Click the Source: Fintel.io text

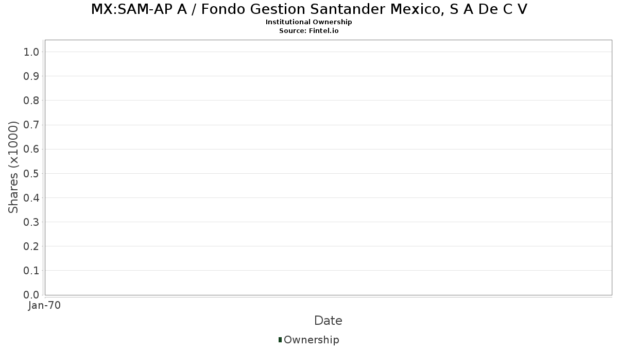click(309, 31)
